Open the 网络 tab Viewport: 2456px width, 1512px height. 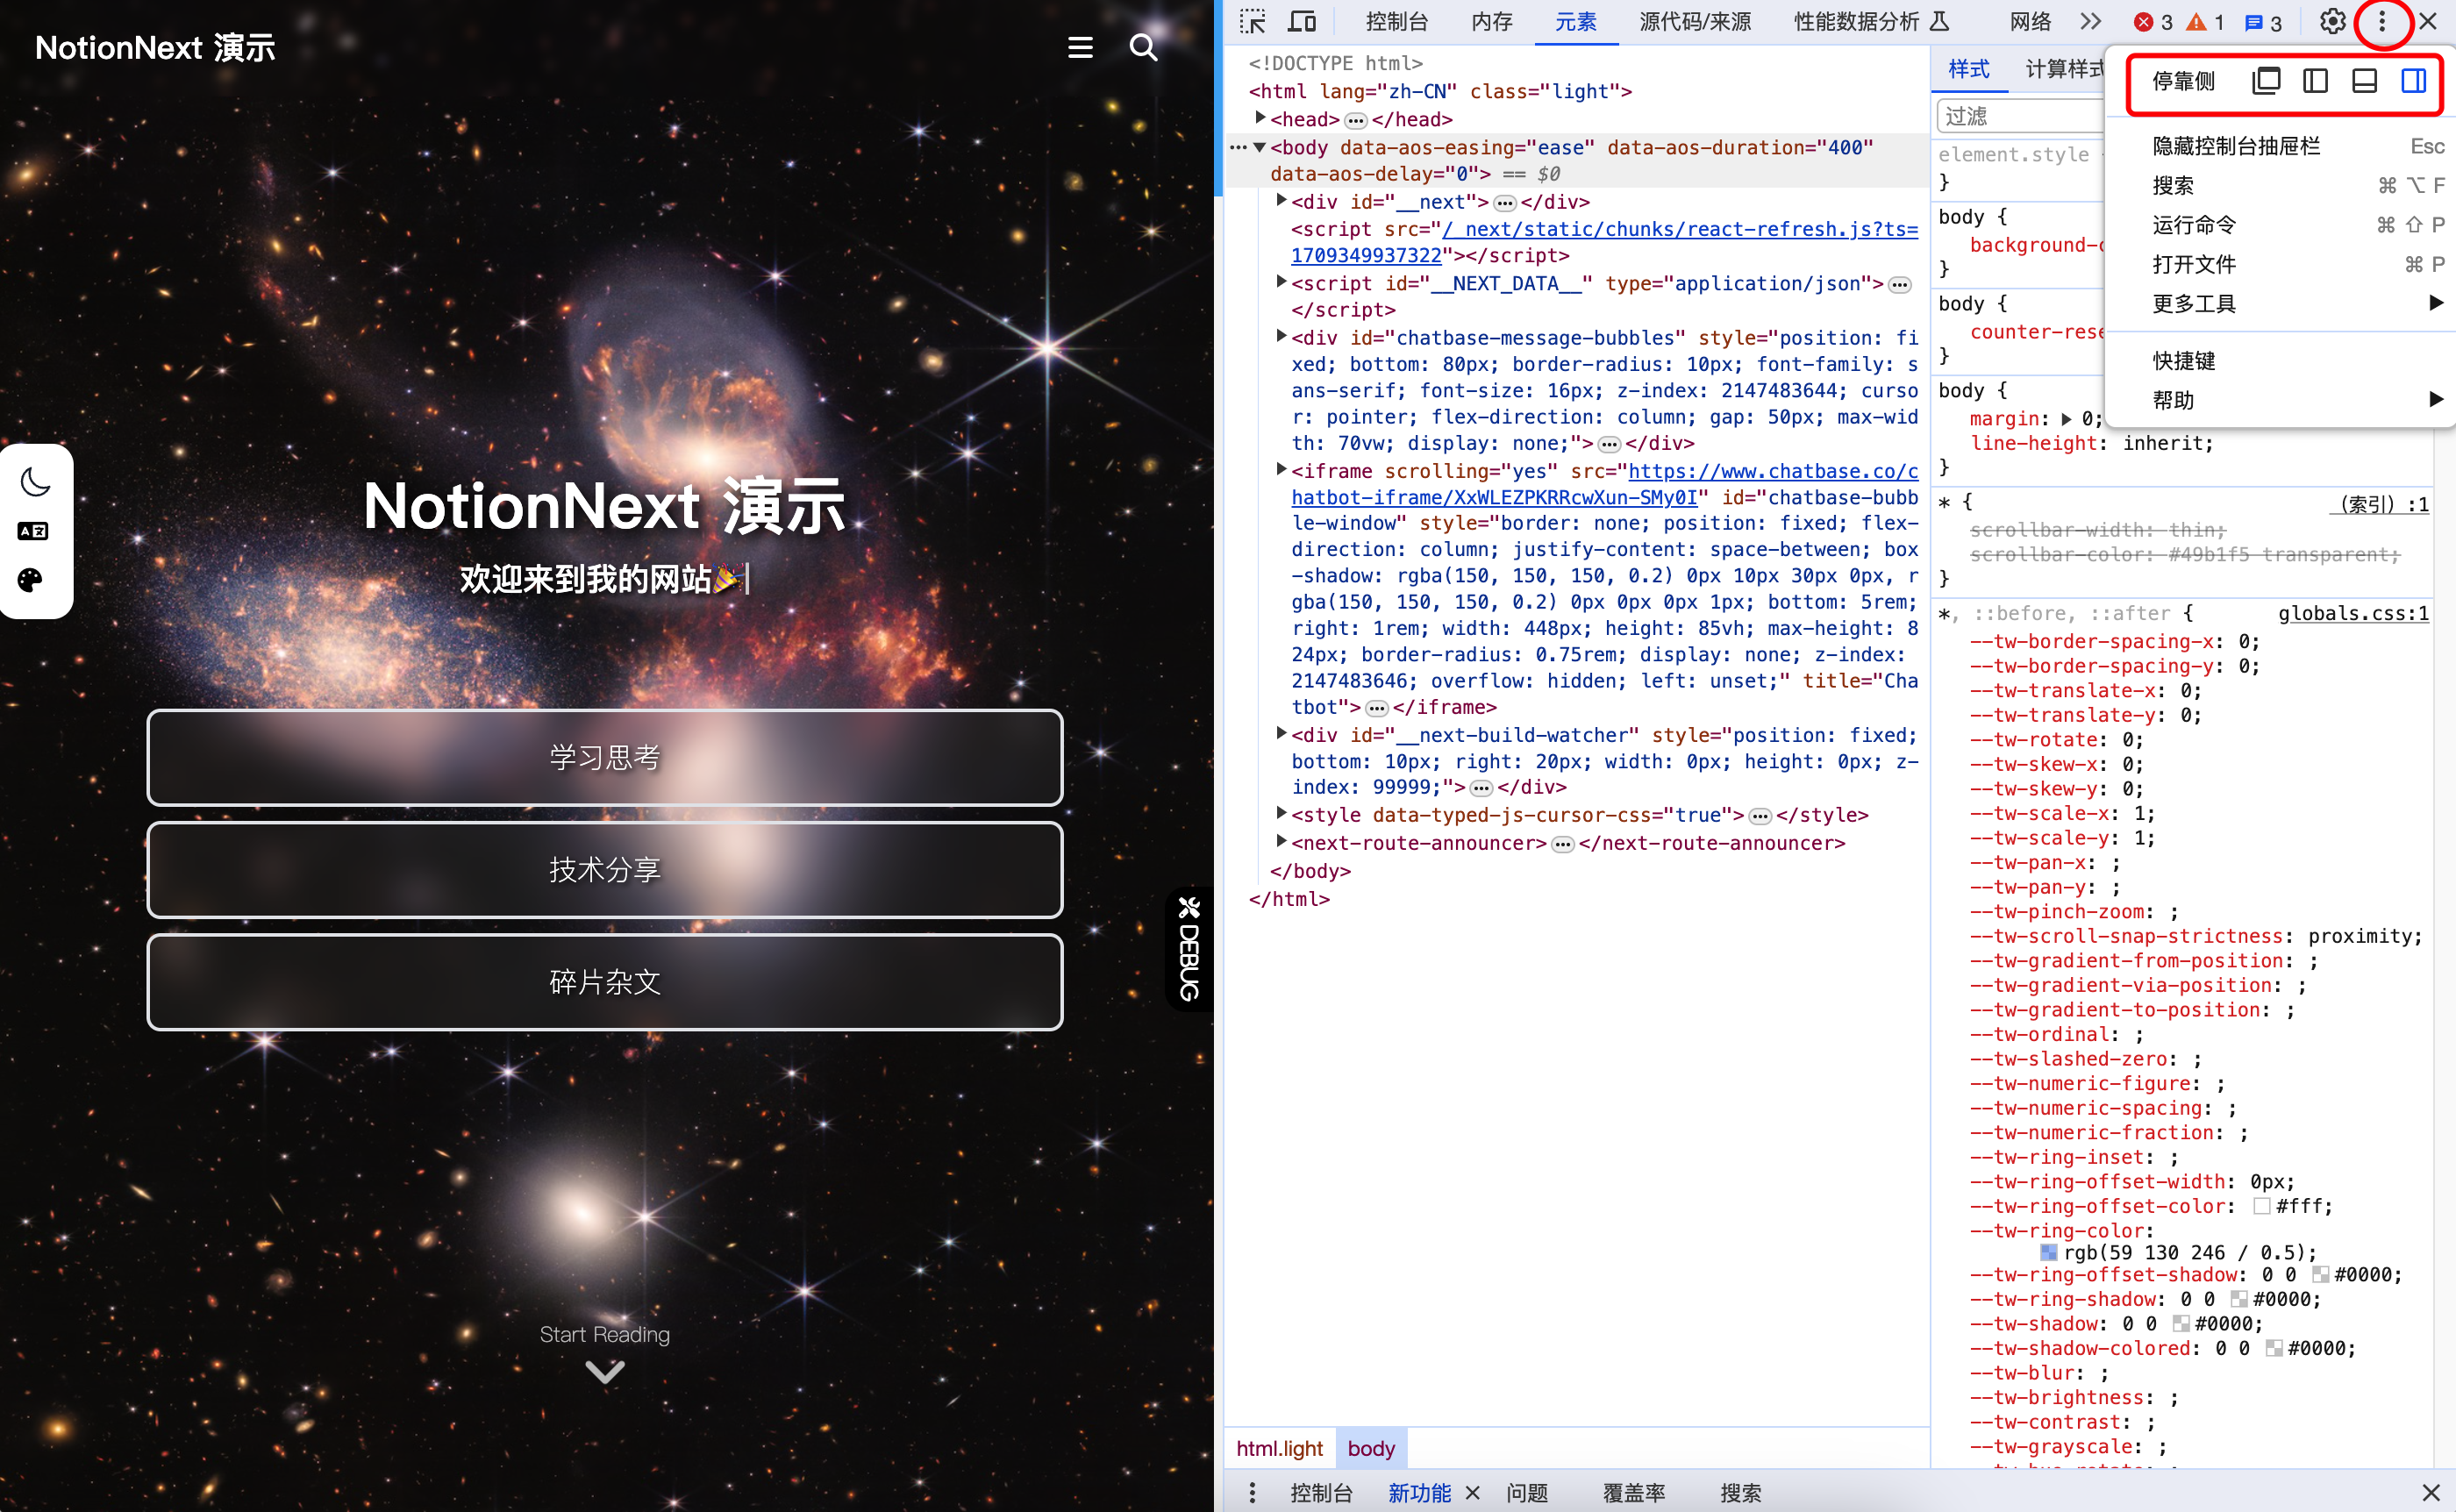click(2030, 22)
